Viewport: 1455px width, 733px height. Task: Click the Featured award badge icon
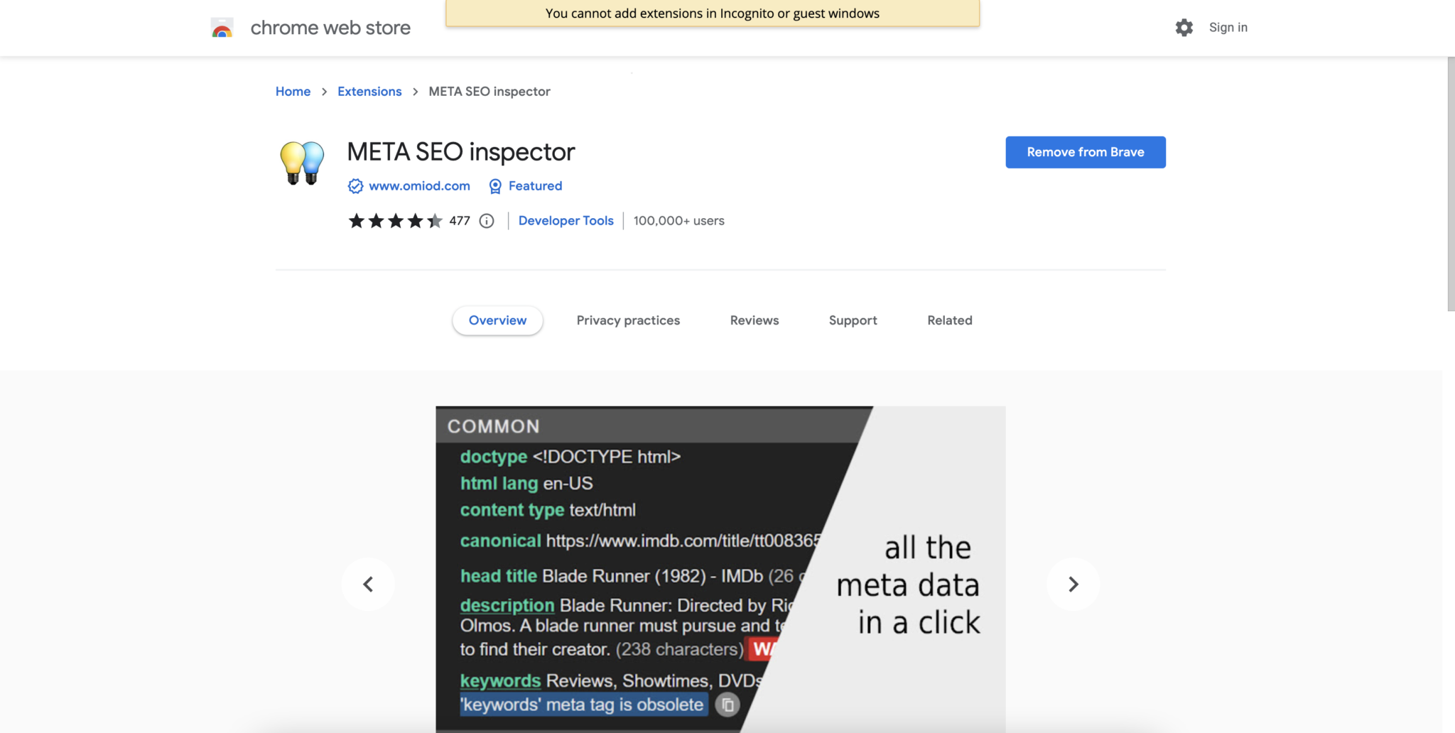495,186
